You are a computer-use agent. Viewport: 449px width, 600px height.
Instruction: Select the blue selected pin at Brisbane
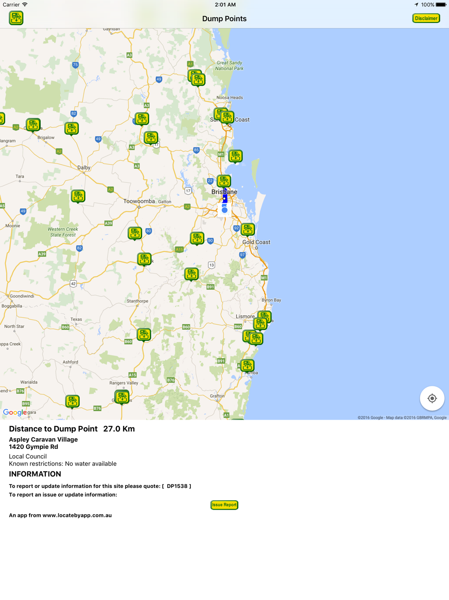point(225,197)
